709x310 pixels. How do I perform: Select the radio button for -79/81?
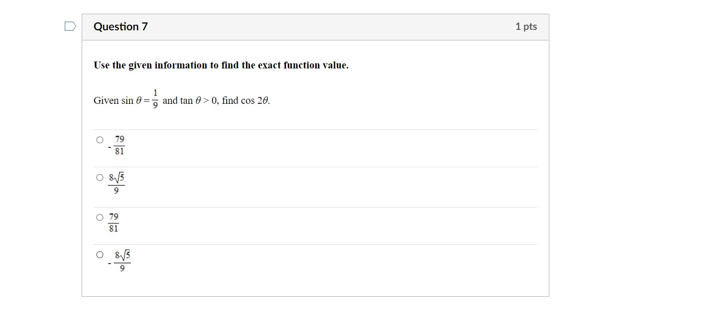(x=100, y=140)
